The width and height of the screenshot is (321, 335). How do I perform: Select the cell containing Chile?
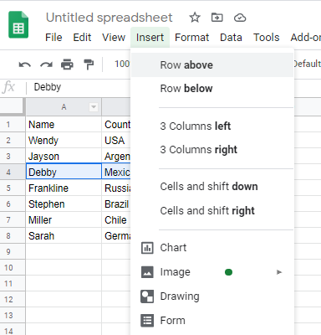point(116,219)
